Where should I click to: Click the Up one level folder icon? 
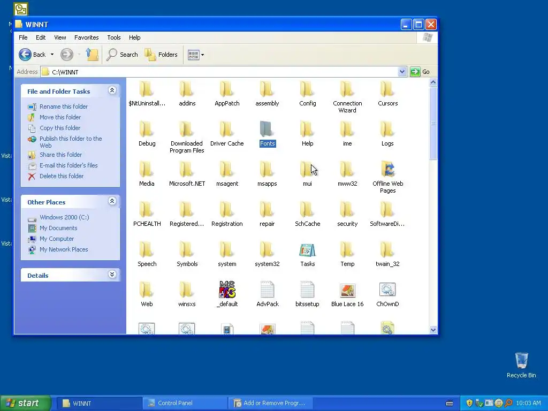pos(92,55)
